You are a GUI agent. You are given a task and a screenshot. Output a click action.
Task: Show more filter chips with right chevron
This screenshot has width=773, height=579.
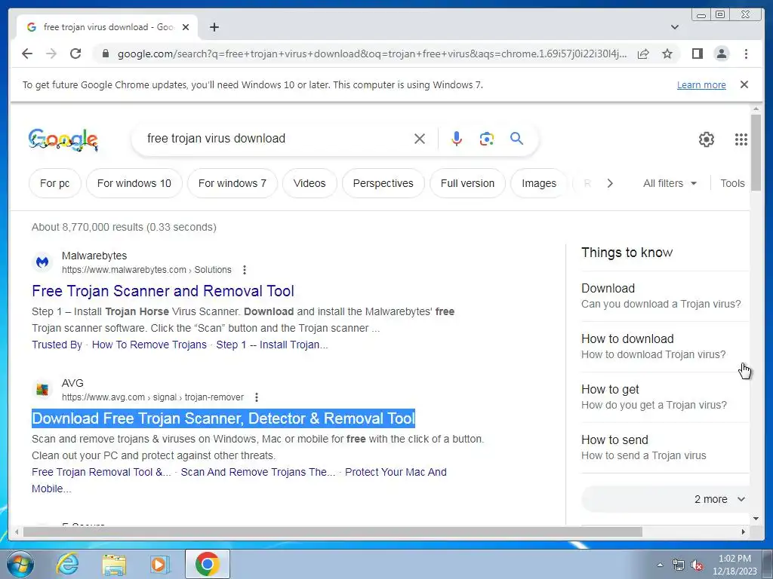[x=610, y=183]
